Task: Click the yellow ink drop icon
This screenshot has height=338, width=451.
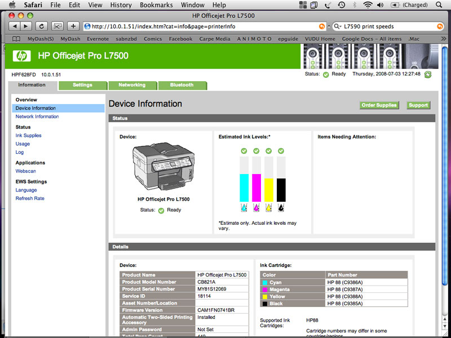Action: tap(269, 207)
